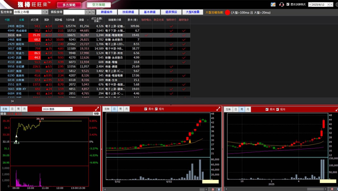Click the red 大盤加權指數 indicator light
Screen dimensions: 338x191
point(228,12)
